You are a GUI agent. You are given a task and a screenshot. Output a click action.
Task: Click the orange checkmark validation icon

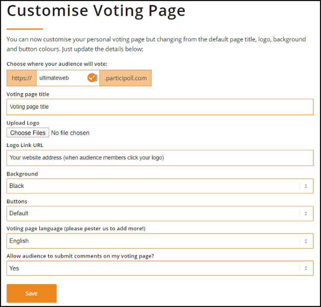[x=92, y=78]
